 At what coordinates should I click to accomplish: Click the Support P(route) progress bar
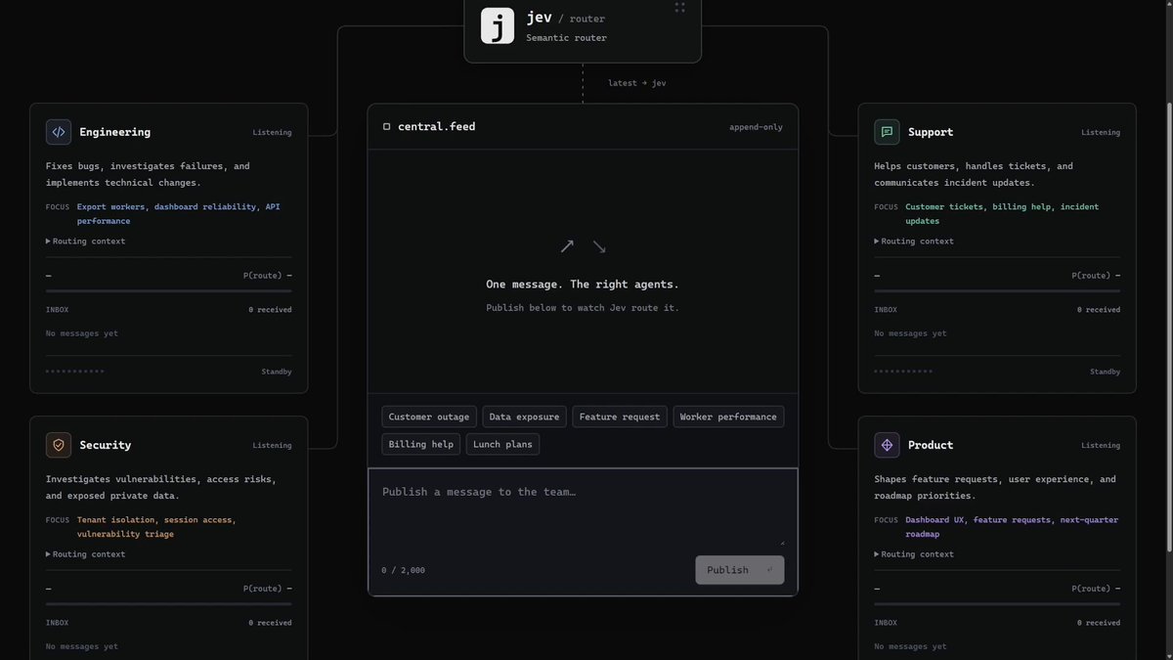point(997,291)
